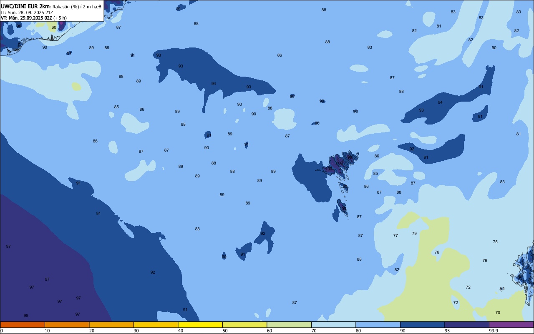
Task: Select the purple above-99.9 legend swatch
Action: 511,324
